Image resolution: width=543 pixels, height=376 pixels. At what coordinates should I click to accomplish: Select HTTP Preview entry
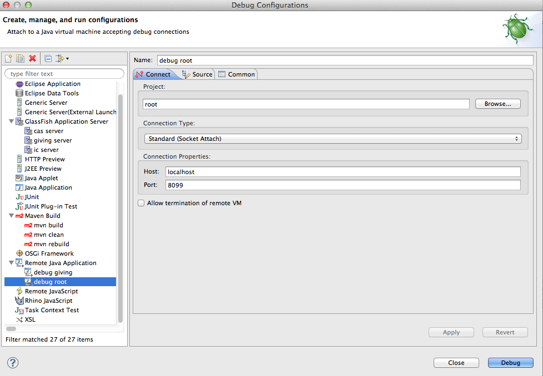44,159
